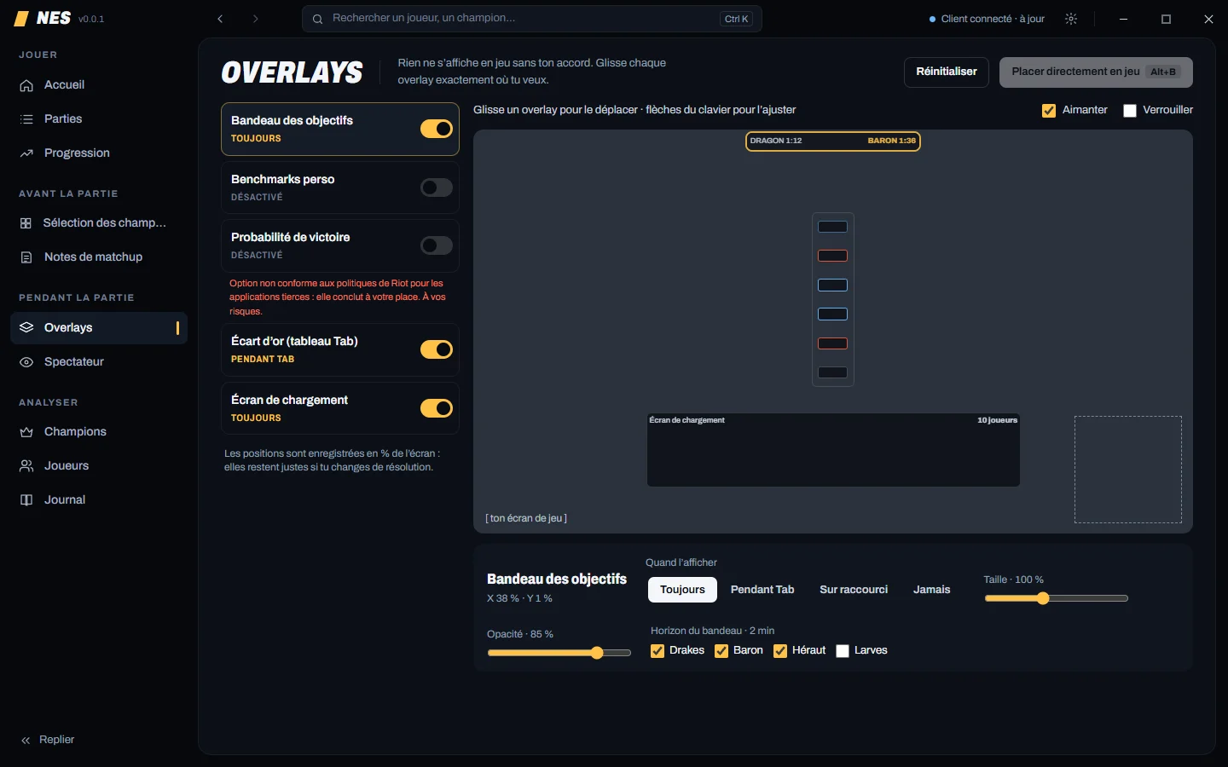Click the Spectateur eye icon

point(26,362)
